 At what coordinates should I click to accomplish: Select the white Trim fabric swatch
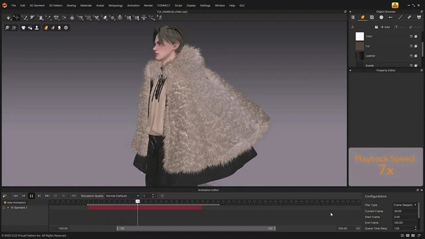(x=360, y=36)
